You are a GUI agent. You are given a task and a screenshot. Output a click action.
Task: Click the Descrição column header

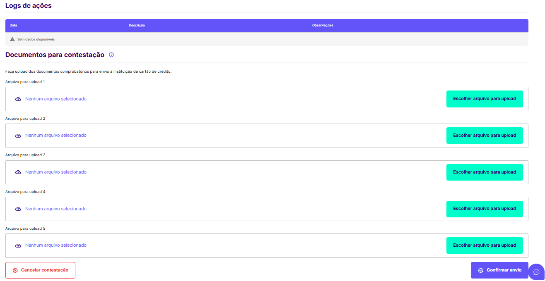137,26
